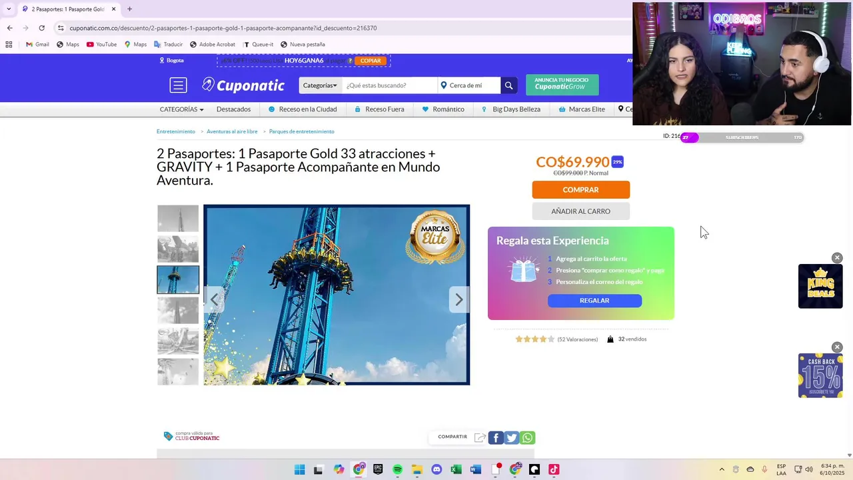
Task: Go back to the previous page
Action: pyautogui.click(x=9, y=28)
